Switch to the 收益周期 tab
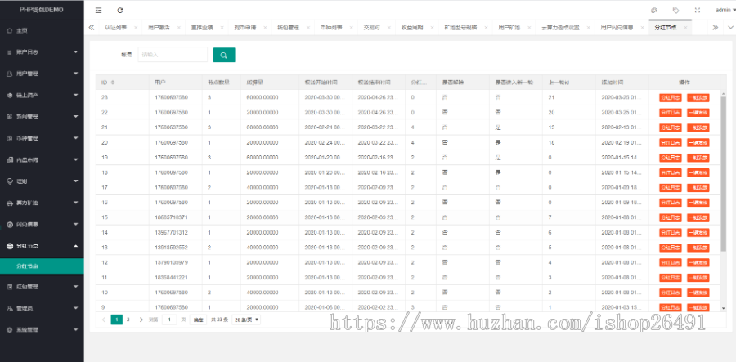 pos(412,28)
